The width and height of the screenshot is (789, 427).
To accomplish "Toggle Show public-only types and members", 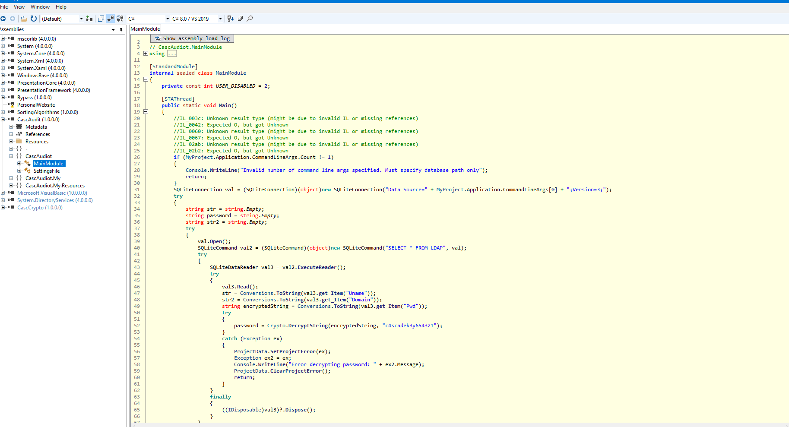I will tap(101, 19).
